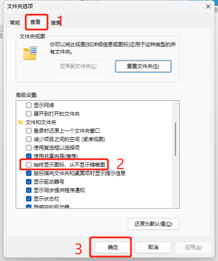Viewport: 218px width, 261px height.
Task: Switch to the 搜索 tab
Action: (x=56, y=23)
